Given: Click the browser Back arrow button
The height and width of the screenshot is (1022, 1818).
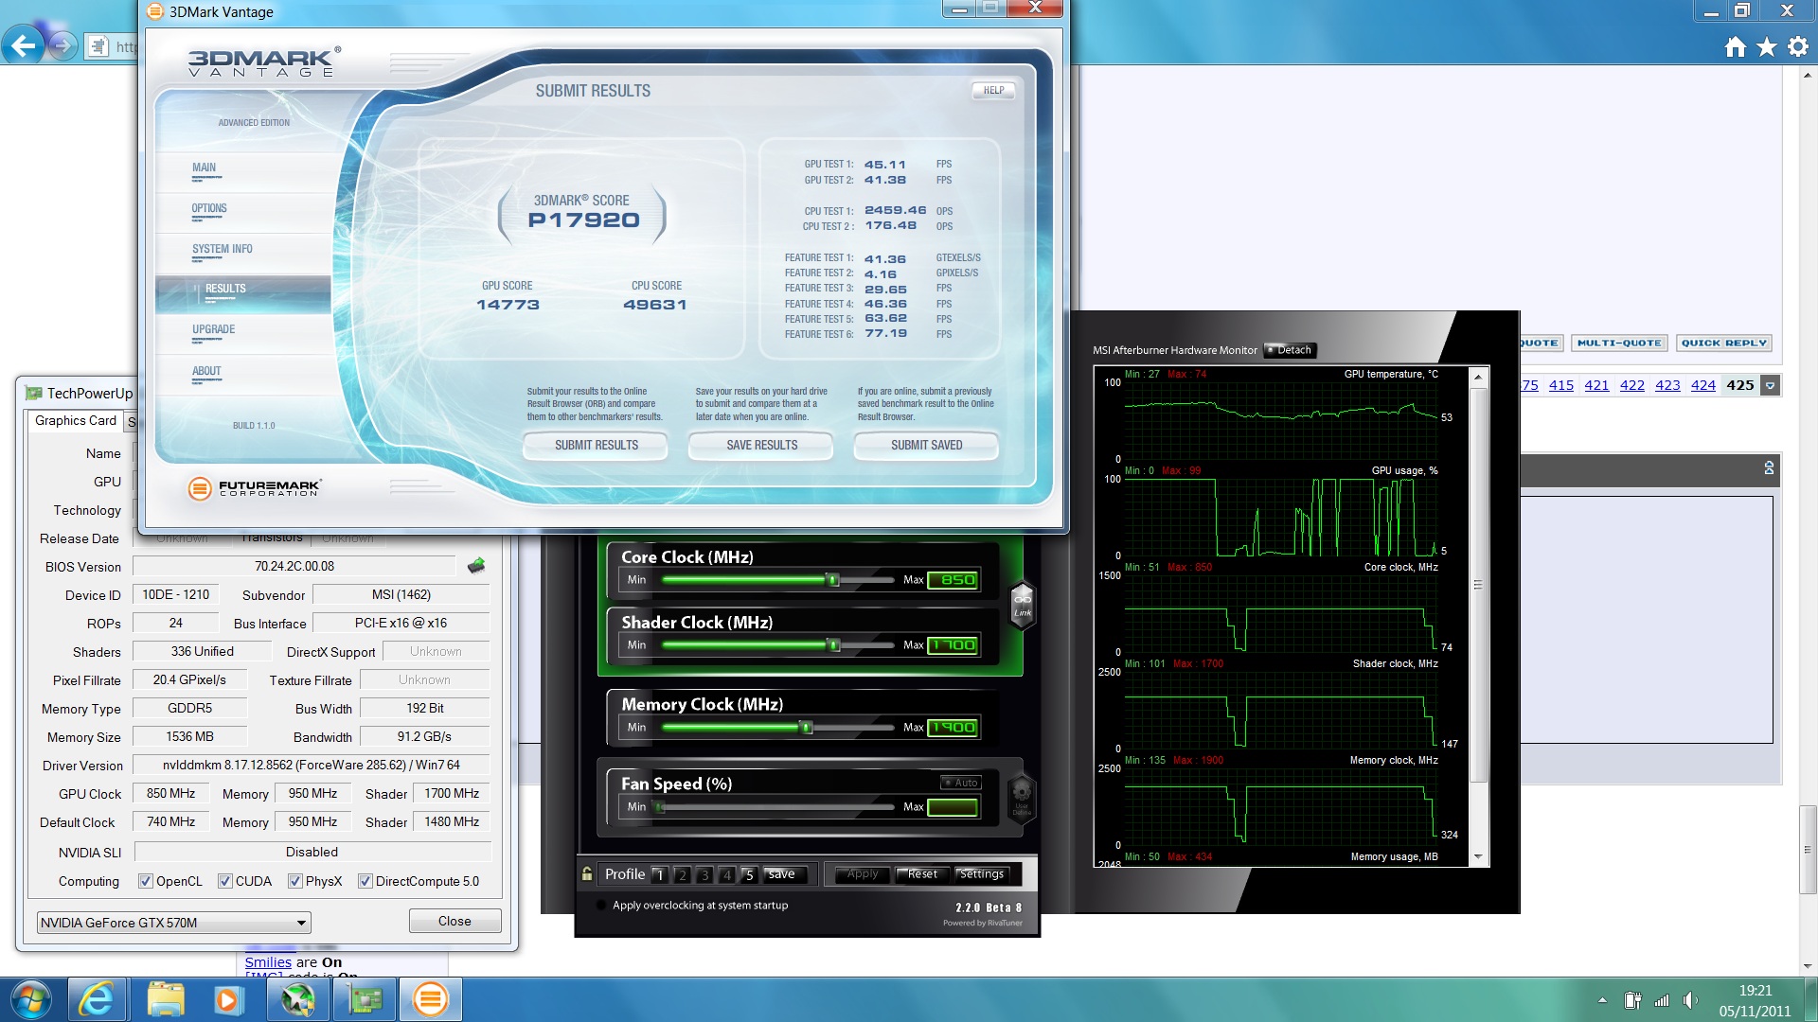Looking at the screenshot, I should coord(24,45).
